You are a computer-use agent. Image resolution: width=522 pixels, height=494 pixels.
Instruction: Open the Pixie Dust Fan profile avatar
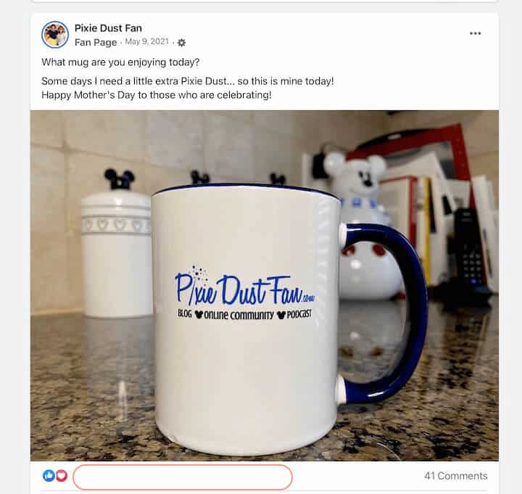55,35
